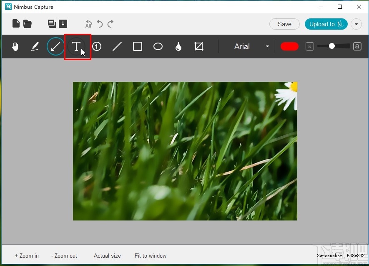Click the Undo All icon
Viewport: 369px width, 266px height.
pos(88,24)
